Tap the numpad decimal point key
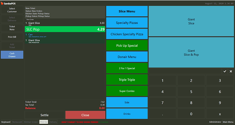Image resolution: width=235 pixels, height=125 pixels. [x=162, y=114]
